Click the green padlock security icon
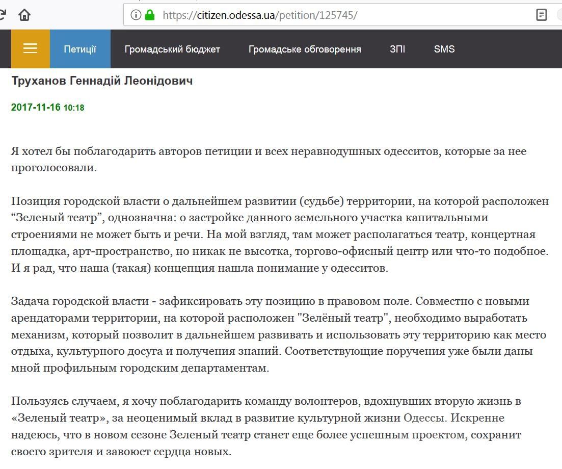Image resolution: width=562 pixels, height=469 pixels. pyautogui.click(x=150, y=15)
